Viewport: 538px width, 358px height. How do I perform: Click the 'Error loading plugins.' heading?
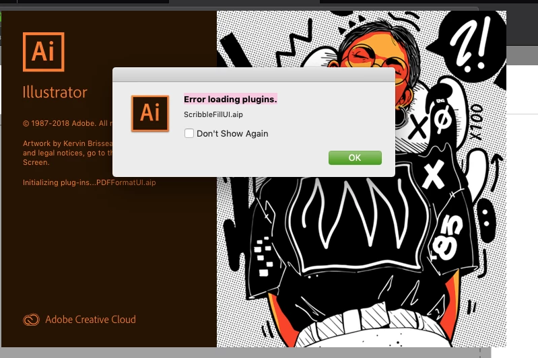pos(230,99)
